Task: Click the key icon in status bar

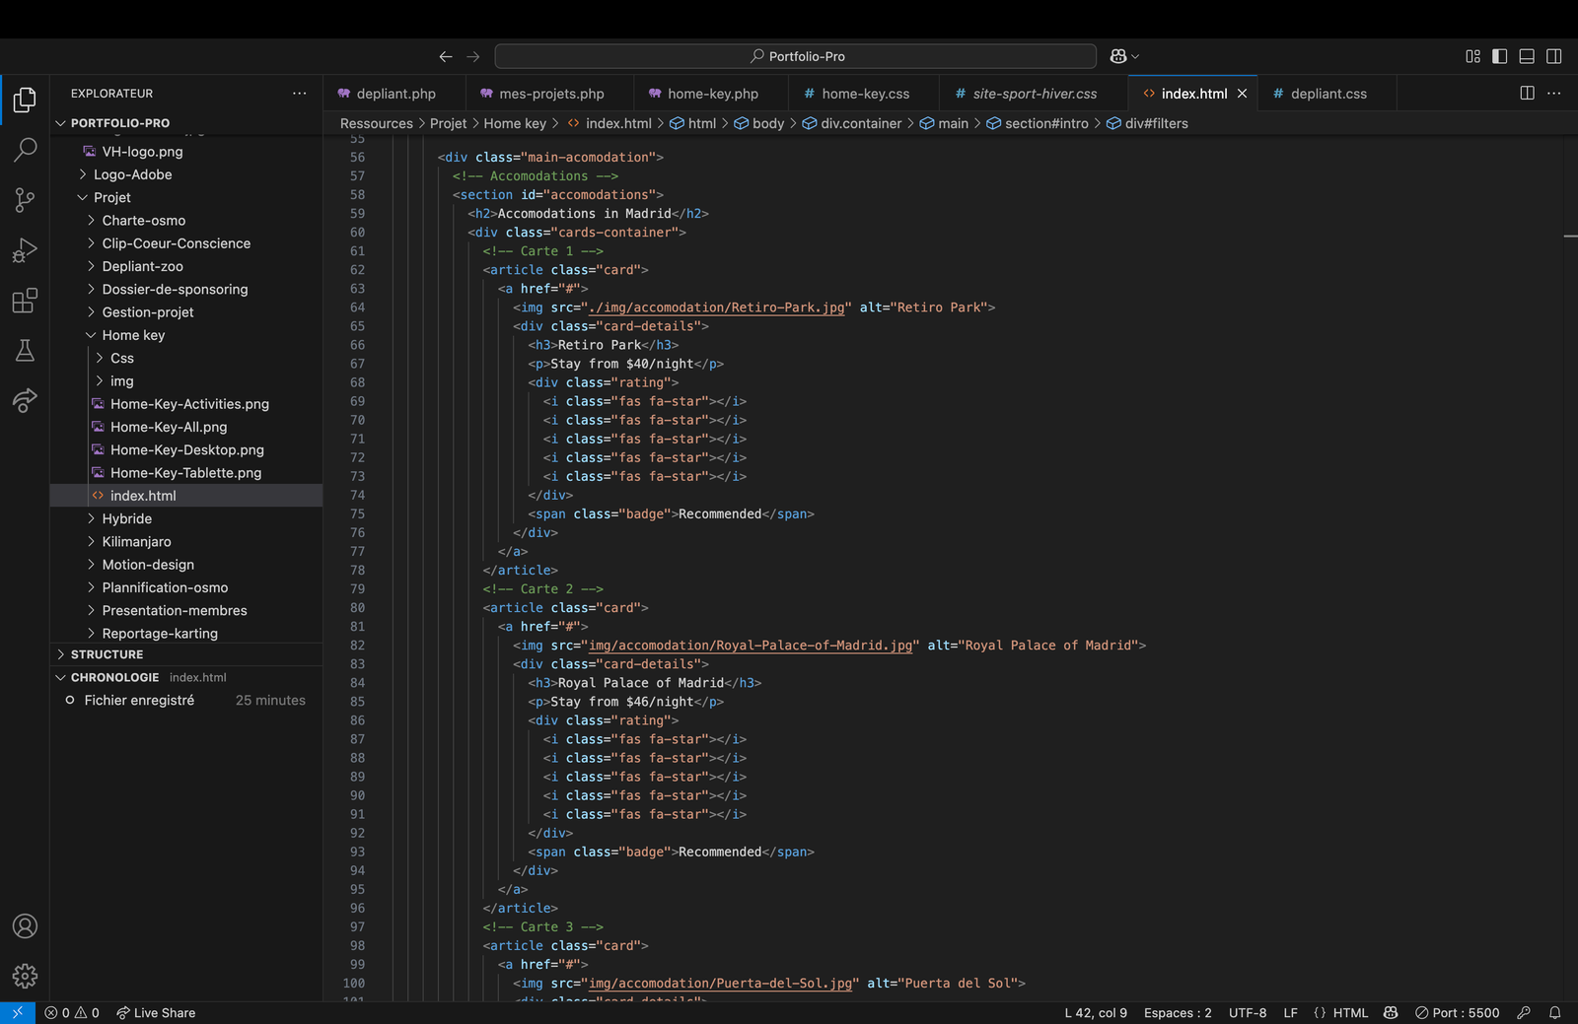Action: click(x=1524, y=1012)
